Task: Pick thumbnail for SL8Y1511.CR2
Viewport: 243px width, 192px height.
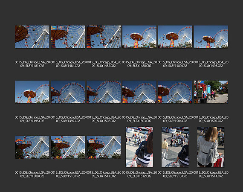Action: (x=104, y=147)
